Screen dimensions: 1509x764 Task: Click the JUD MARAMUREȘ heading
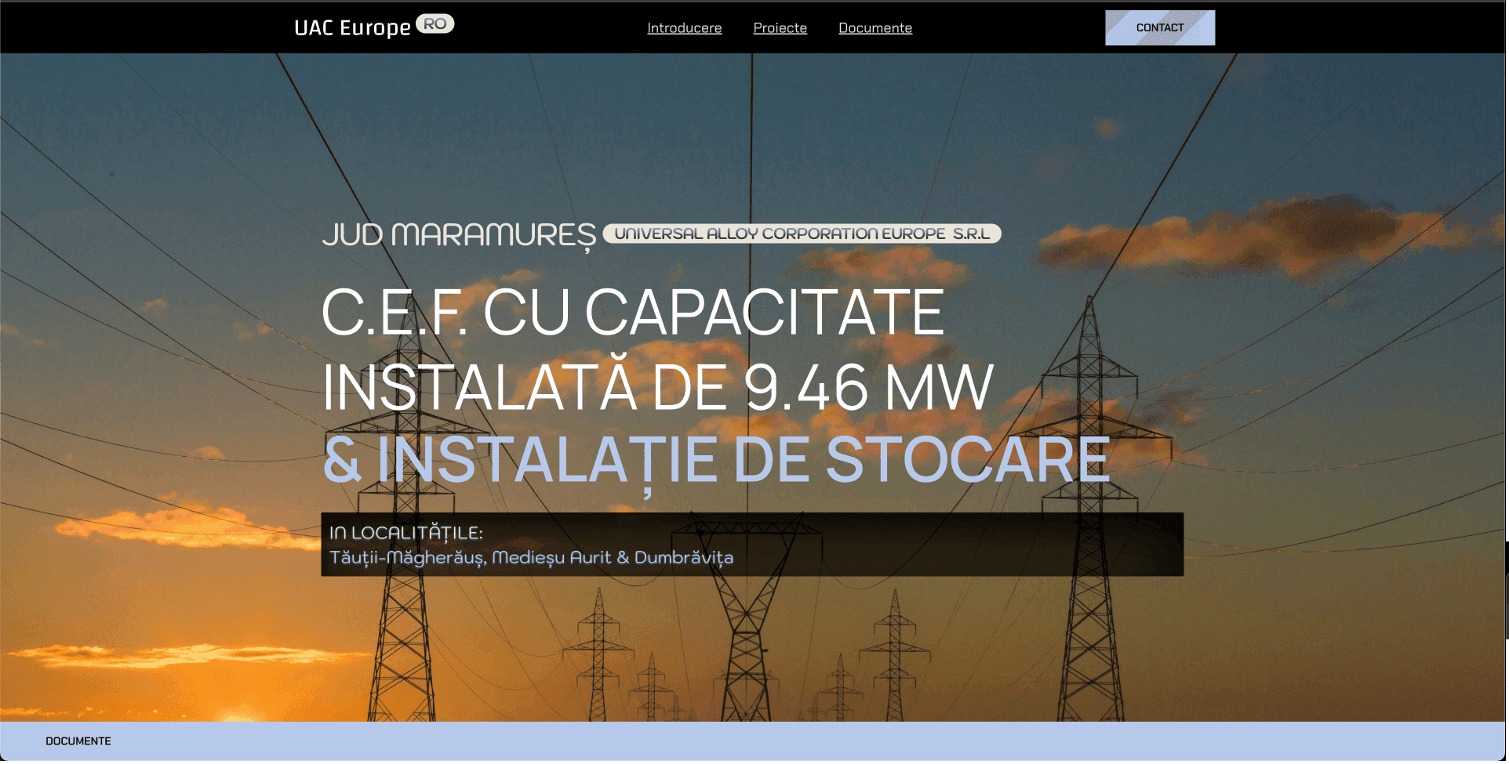[x=459, y=235]
